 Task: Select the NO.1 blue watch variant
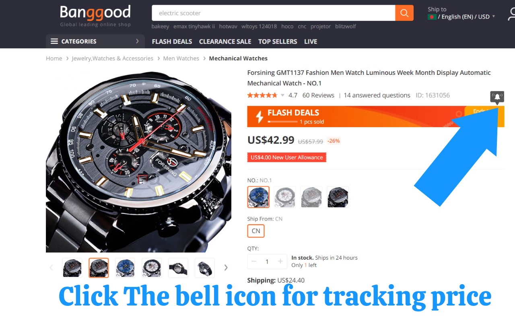258,197
